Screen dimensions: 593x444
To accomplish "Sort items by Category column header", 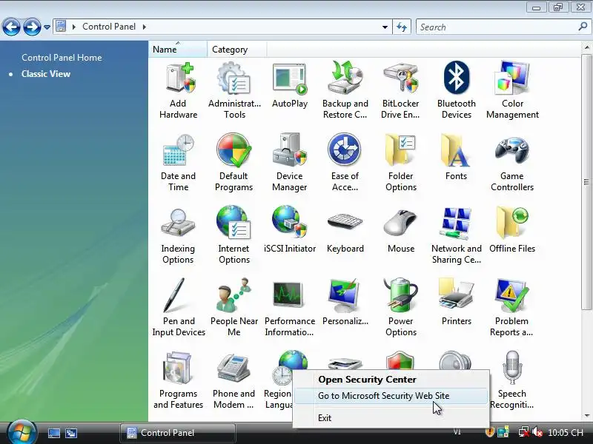I will pyautogui.click(x=236, y=50).
